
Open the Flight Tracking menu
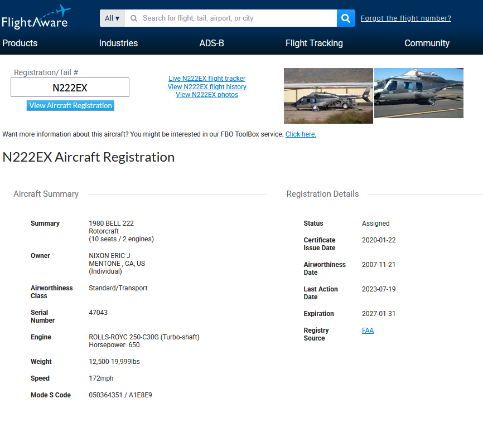(x=314, y=43)
